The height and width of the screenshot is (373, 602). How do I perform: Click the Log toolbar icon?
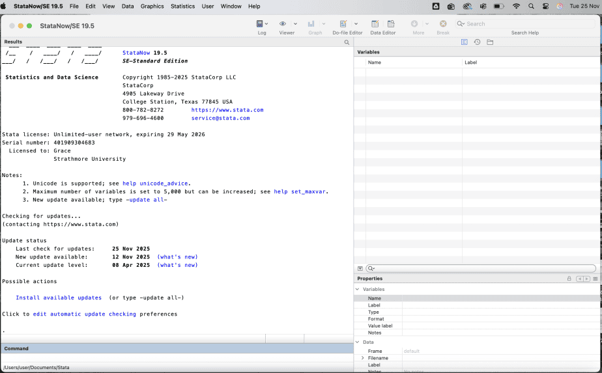259,24
